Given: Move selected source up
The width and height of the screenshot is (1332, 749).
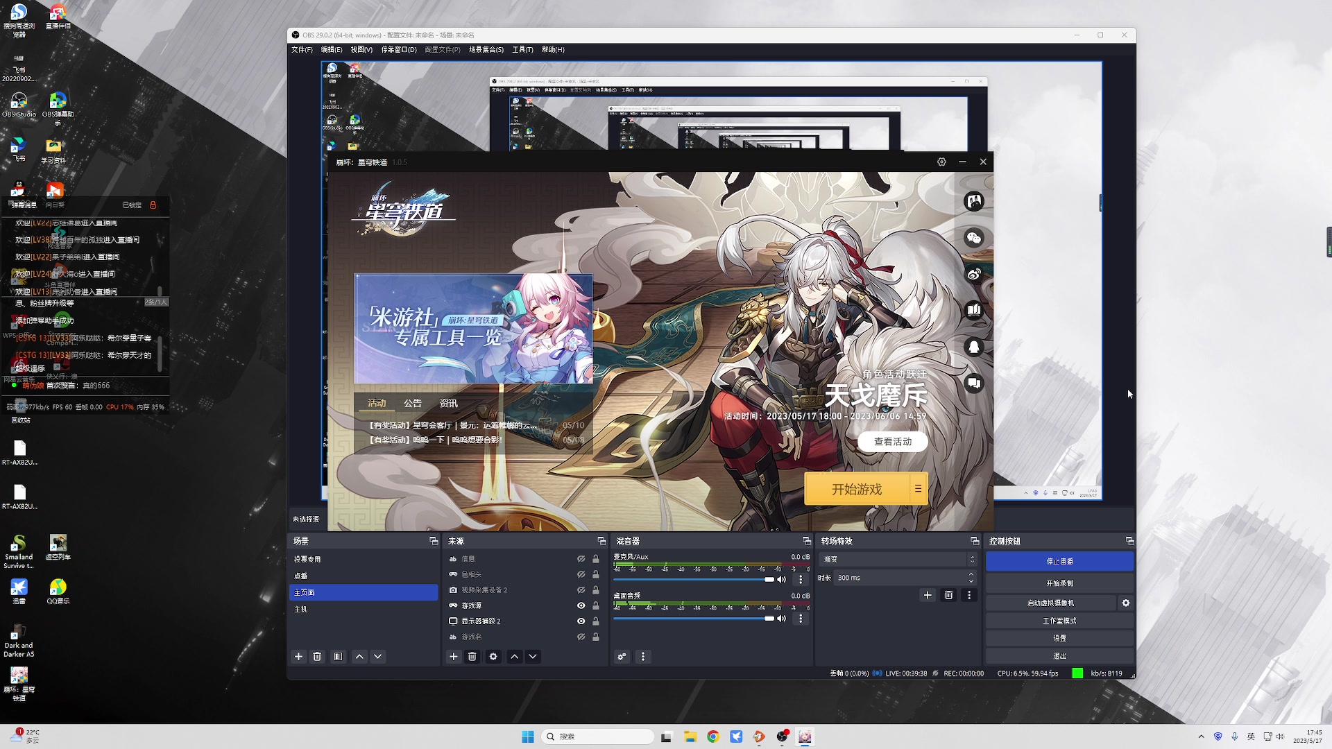Looking at the screenshot, I should (515, 657).
